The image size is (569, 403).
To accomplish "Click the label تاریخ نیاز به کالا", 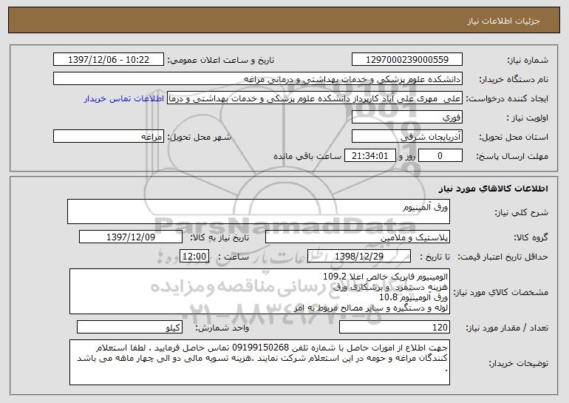I will (219, 237).
